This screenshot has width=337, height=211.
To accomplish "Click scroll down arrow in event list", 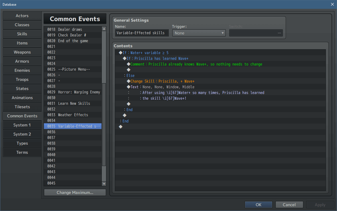I will (x=104, y=184).
